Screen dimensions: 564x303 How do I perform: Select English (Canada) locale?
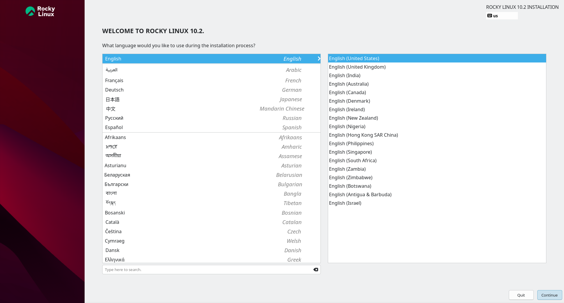coord(437,92)
